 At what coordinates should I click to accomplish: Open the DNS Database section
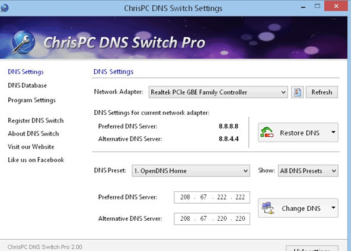click(x=27, y=85)
